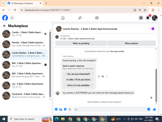Open Chrome three-dot menu
This screenshot has width=162, height=122.
pyautogui.click(x=158, y=10)
